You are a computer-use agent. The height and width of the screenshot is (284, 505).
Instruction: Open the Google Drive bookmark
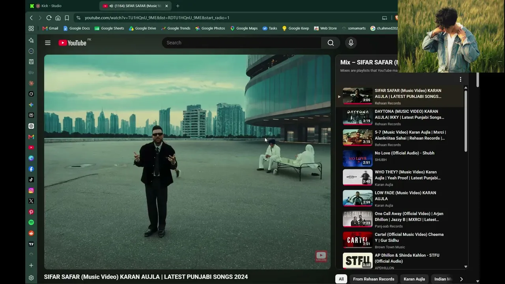142,28
